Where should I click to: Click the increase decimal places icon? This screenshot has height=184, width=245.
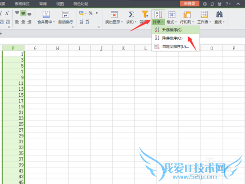81,22
